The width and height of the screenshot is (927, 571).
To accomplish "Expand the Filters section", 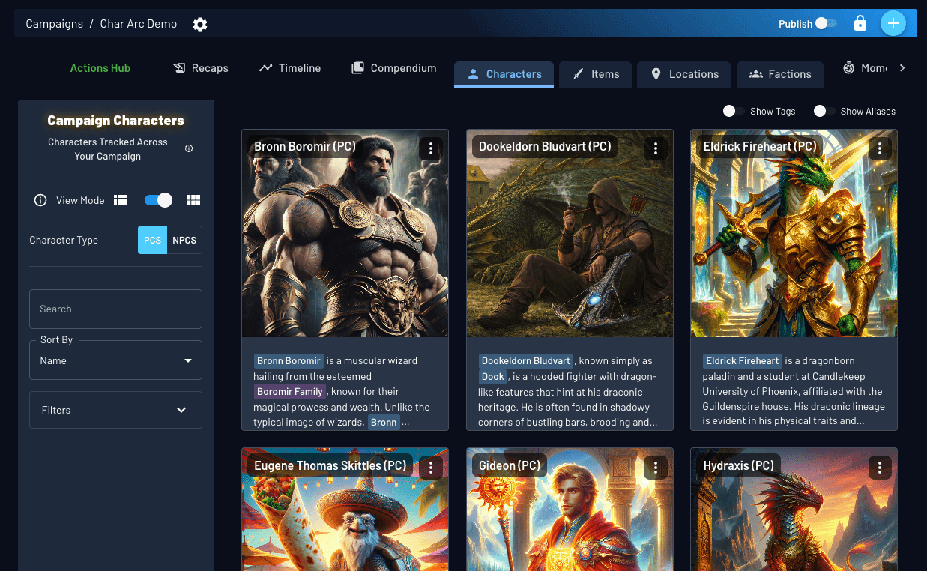I will 115,410.
